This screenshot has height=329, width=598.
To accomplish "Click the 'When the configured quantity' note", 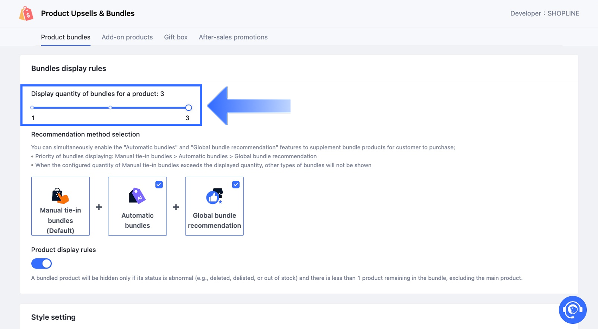I will point(201,165).
